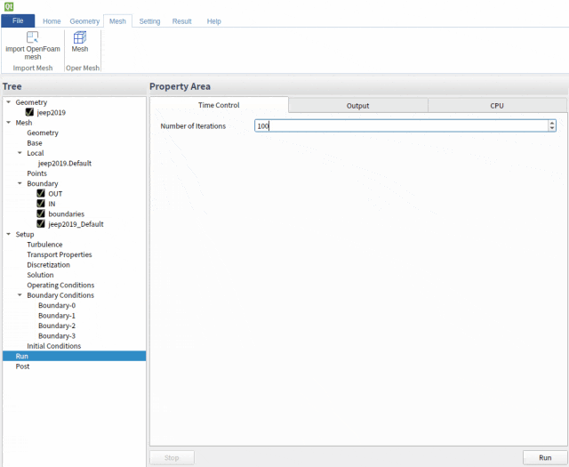
Task: Switch to the Setting ribbon tab
Action: 149,21
